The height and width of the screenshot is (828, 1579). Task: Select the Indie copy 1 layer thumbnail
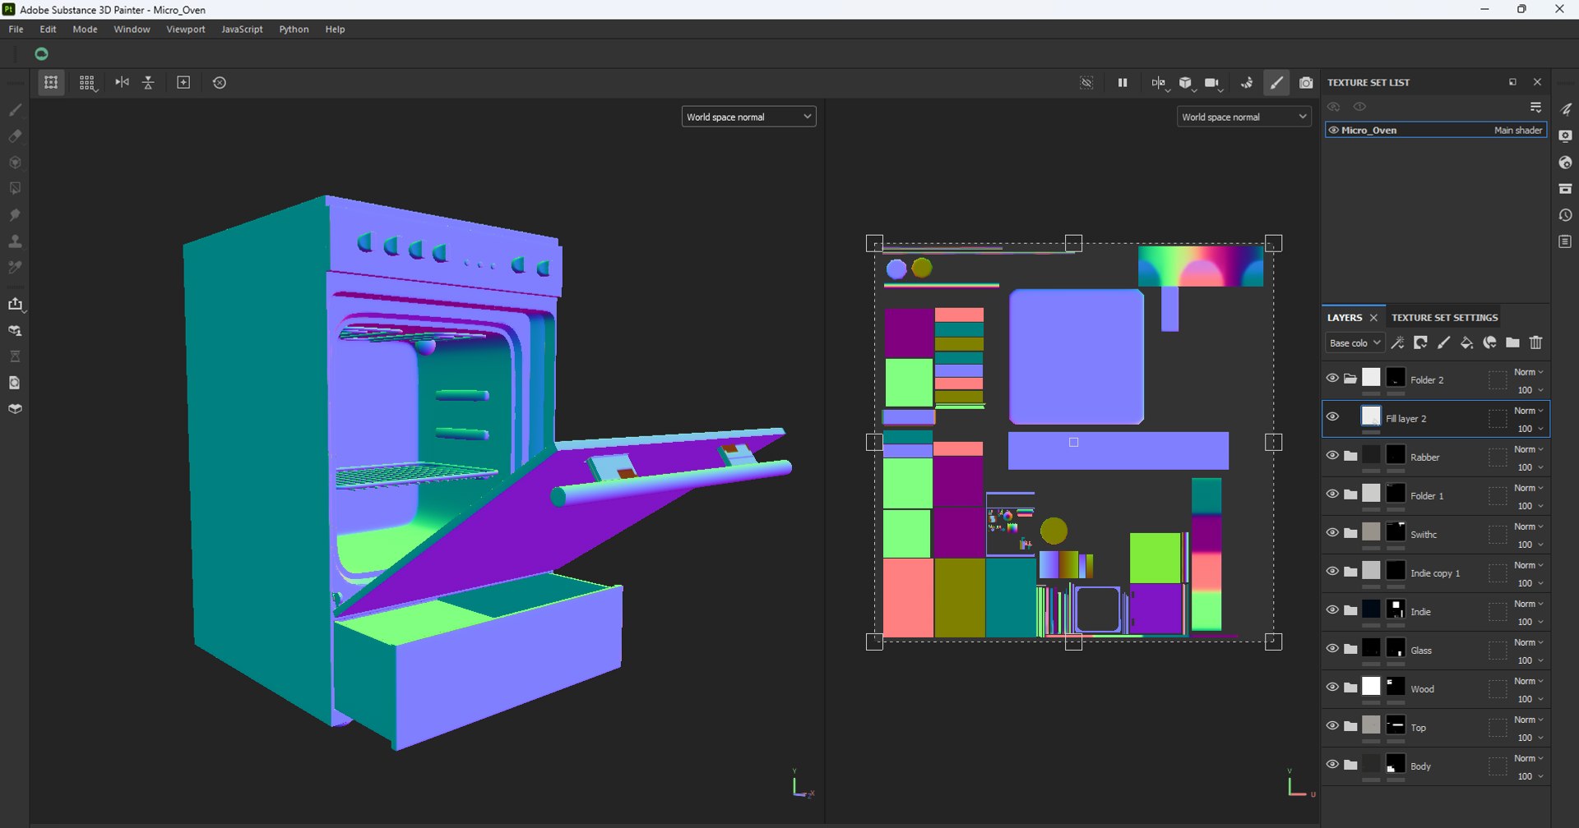pos(1371,570)
